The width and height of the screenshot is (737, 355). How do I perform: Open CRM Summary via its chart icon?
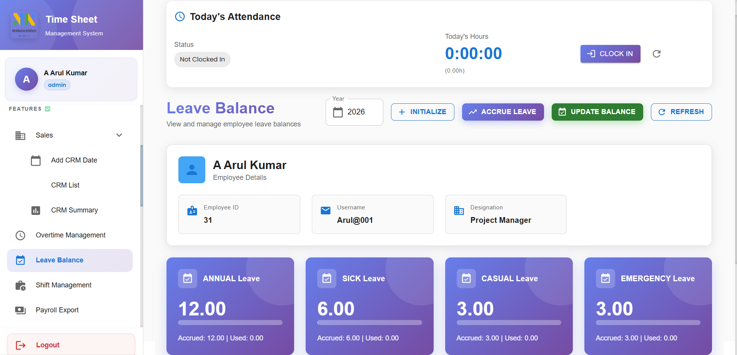[x=36, y=210]
